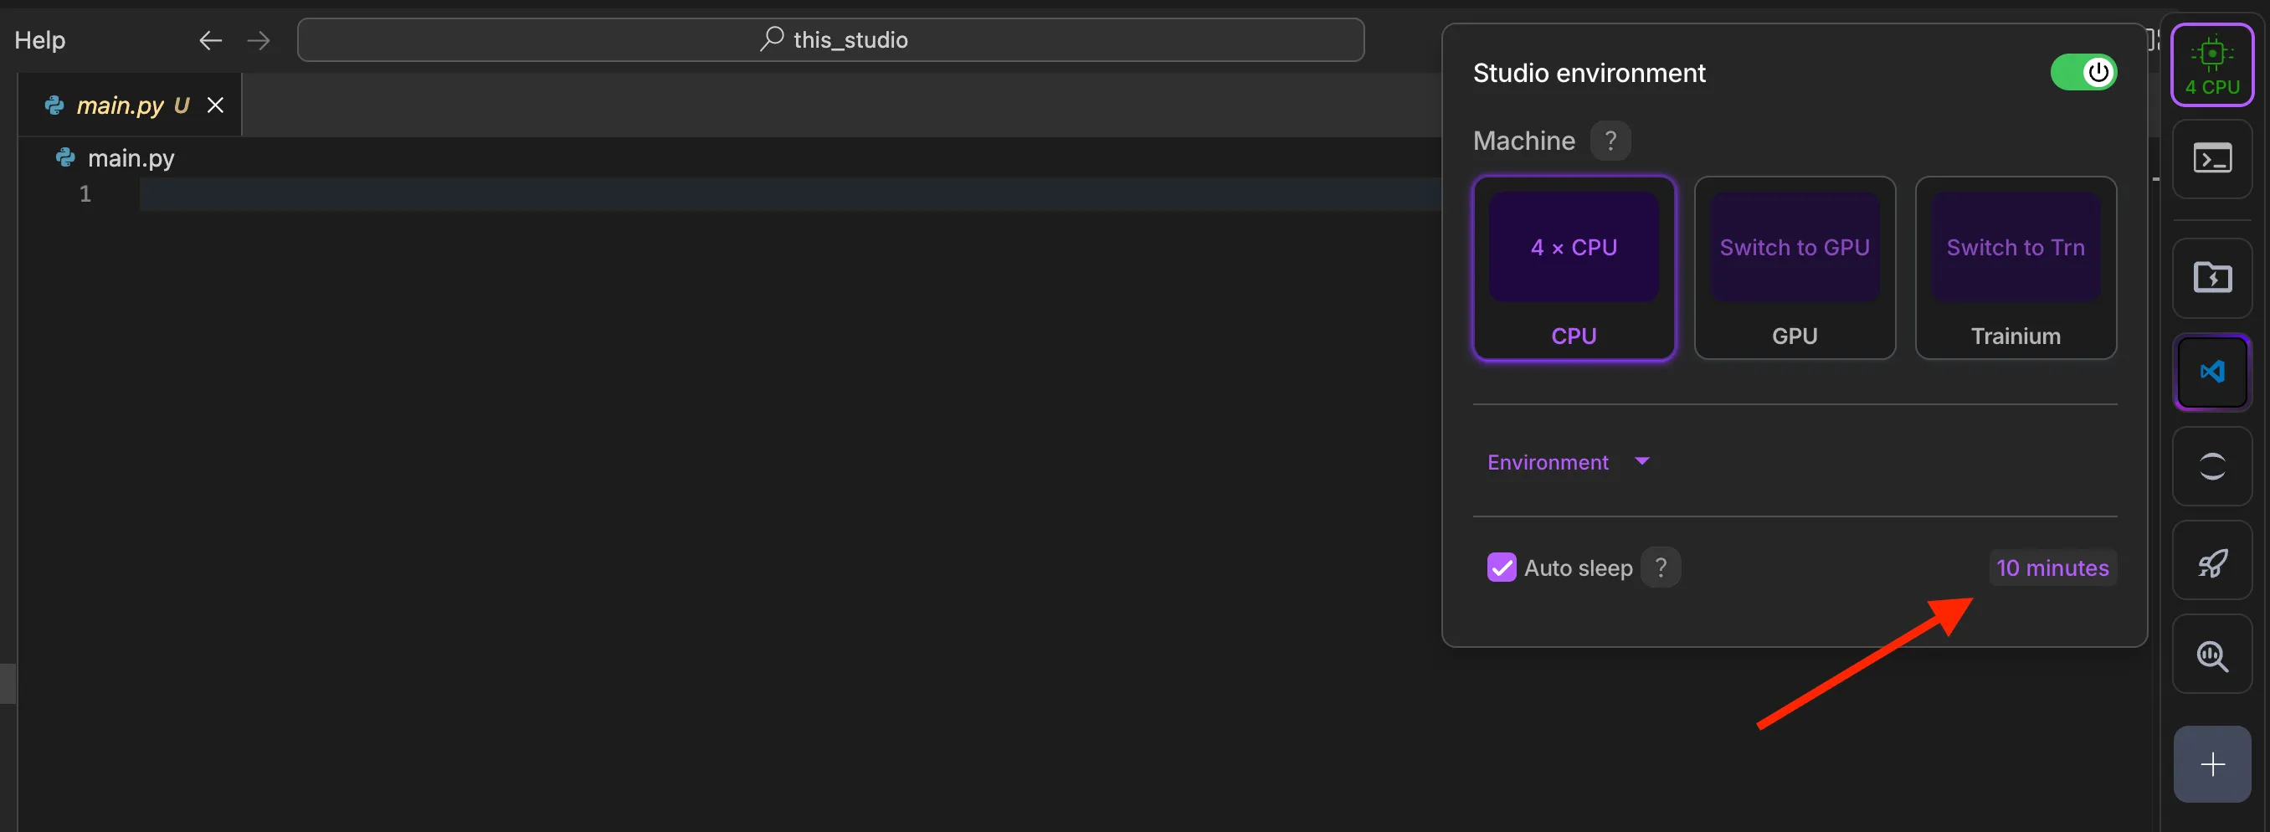This screenshot has width=2270, height=832.
Task: Go forward with the right arrow
Action: pos(258,39)
